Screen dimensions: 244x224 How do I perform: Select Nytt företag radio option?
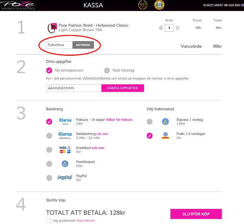pyautogui.click(x=107, y=70)
